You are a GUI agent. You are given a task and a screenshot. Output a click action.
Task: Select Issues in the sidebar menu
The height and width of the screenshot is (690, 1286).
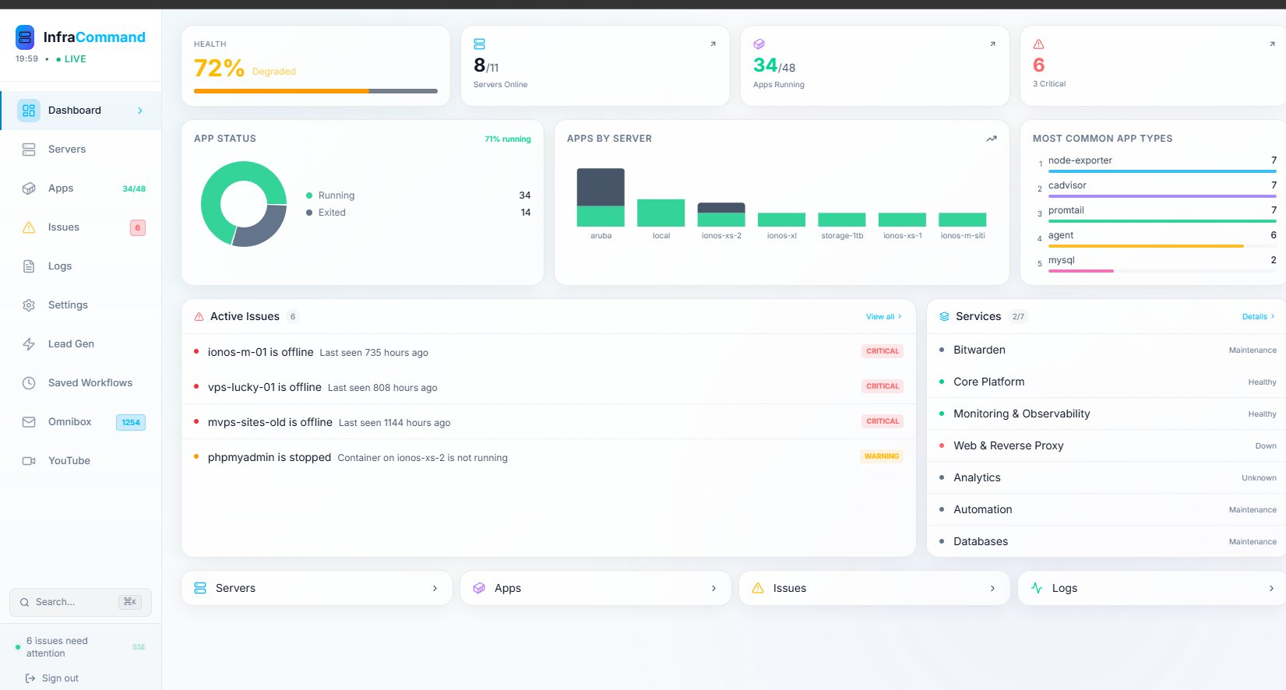(x=81, y=227)
